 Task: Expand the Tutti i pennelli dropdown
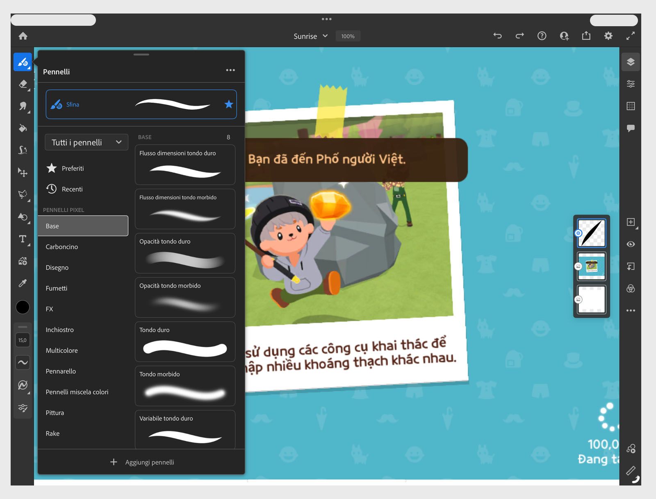pos(86,142)
